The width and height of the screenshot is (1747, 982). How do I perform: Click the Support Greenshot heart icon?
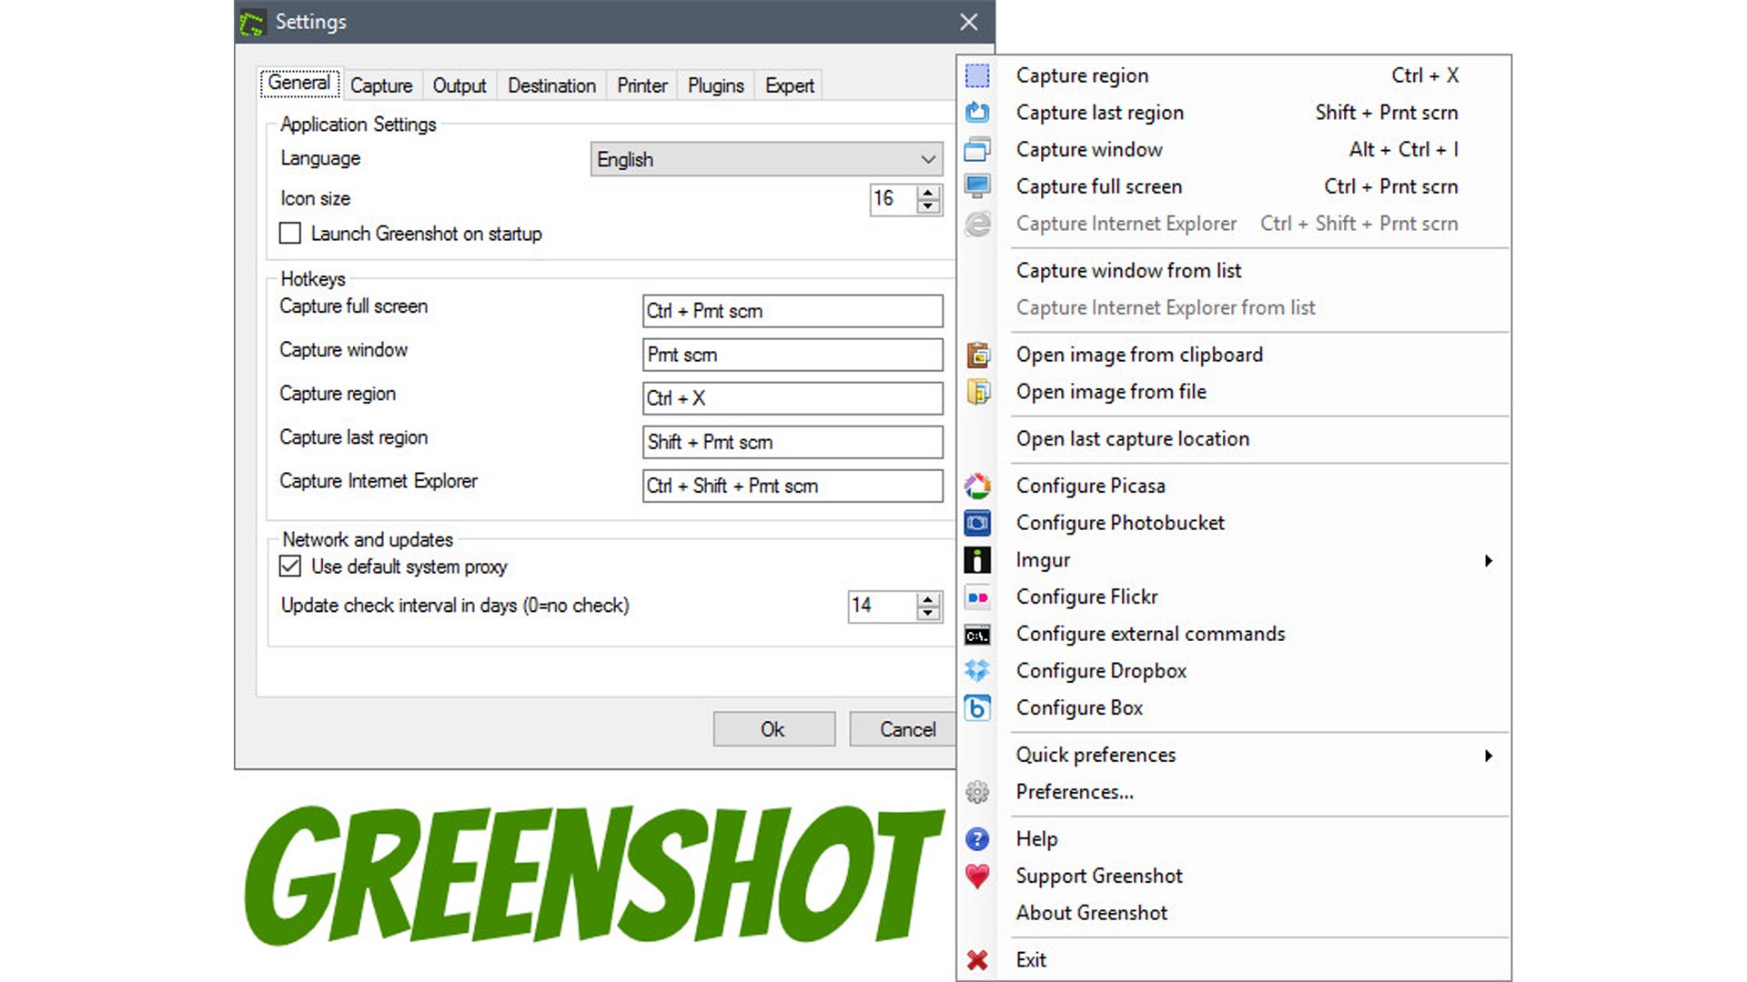pyautogui.click(x=977, y=877)
